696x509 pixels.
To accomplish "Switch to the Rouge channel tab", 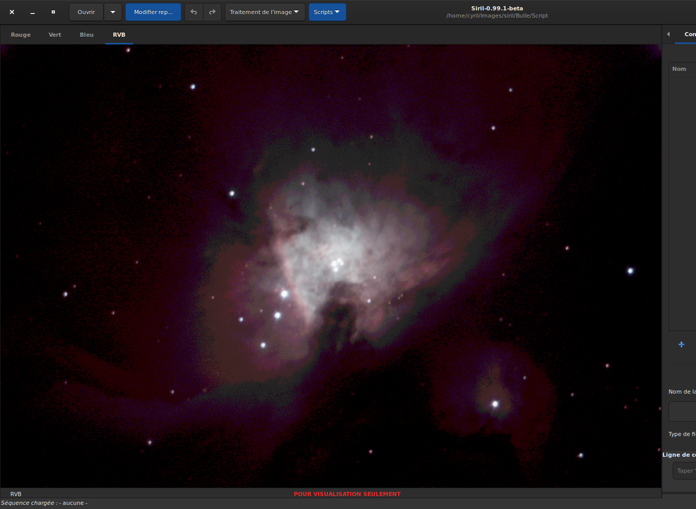I will [x=21, y=35].
